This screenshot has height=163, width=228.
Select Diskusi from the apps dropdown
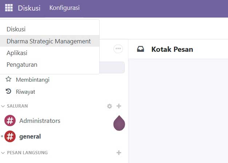[49, 29]
